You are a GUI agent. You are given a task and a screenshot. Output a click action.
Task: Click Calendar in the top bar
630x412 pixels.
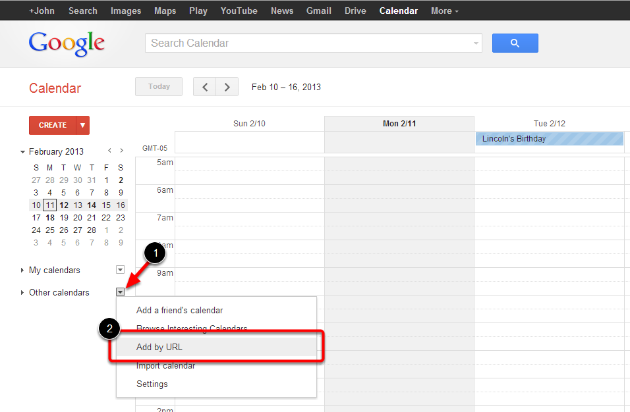click(399, 11)
